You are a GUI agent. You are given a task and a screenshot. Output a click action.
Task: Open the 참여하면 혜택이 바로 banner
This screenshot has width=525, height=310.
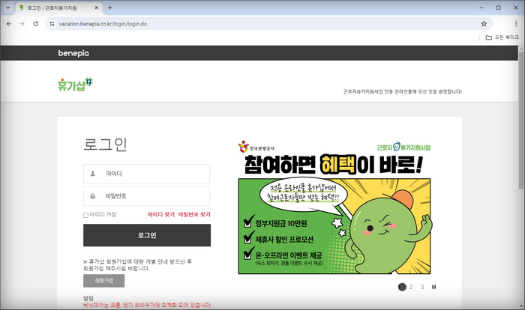[x=334, y=207]
